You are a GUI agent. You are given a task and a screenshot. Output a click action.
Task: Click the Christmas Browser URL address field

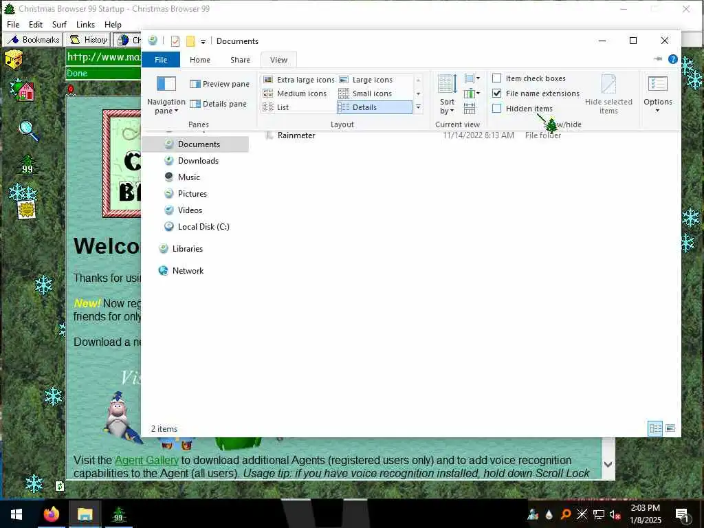tap(104, 58)
